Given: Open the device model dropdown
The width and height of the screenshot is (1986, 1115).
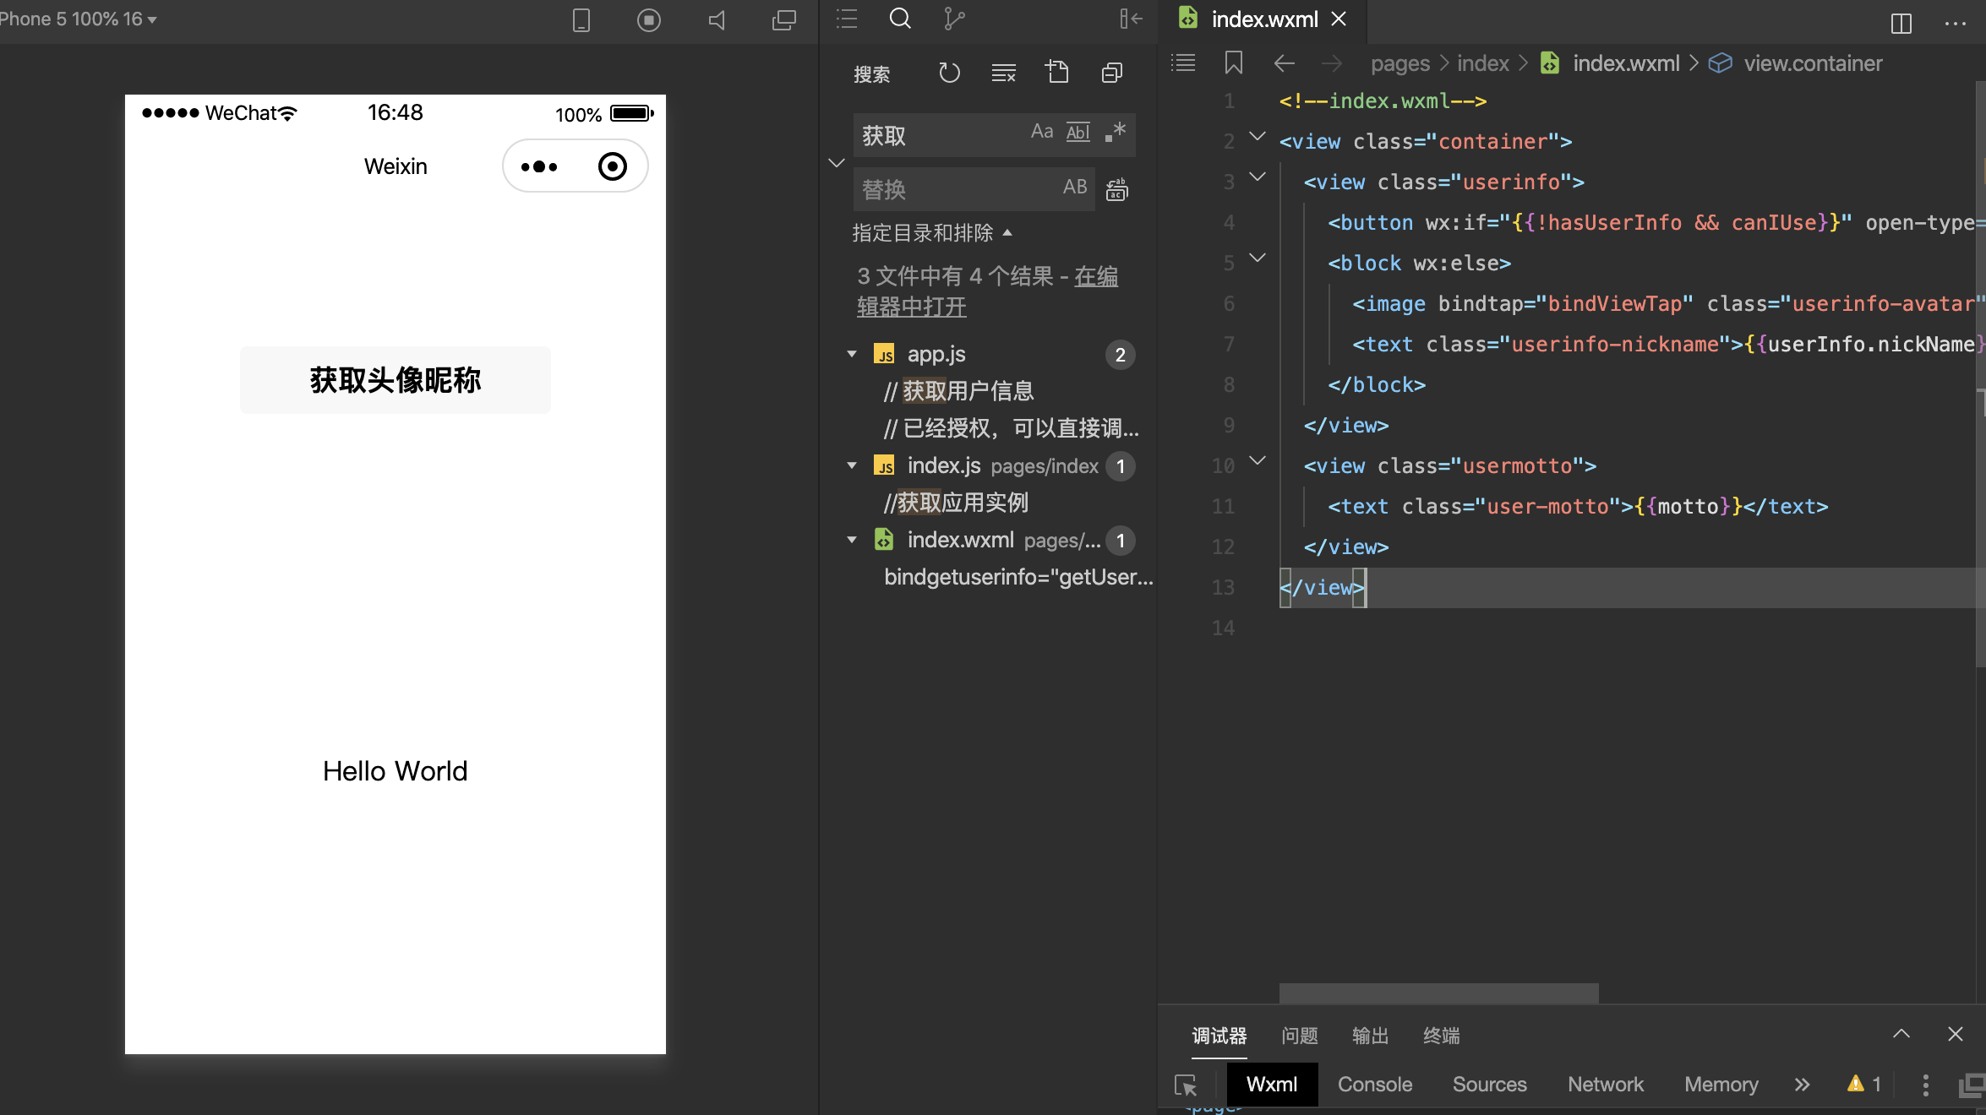Looking at the screenshot, I should point(152,19).
